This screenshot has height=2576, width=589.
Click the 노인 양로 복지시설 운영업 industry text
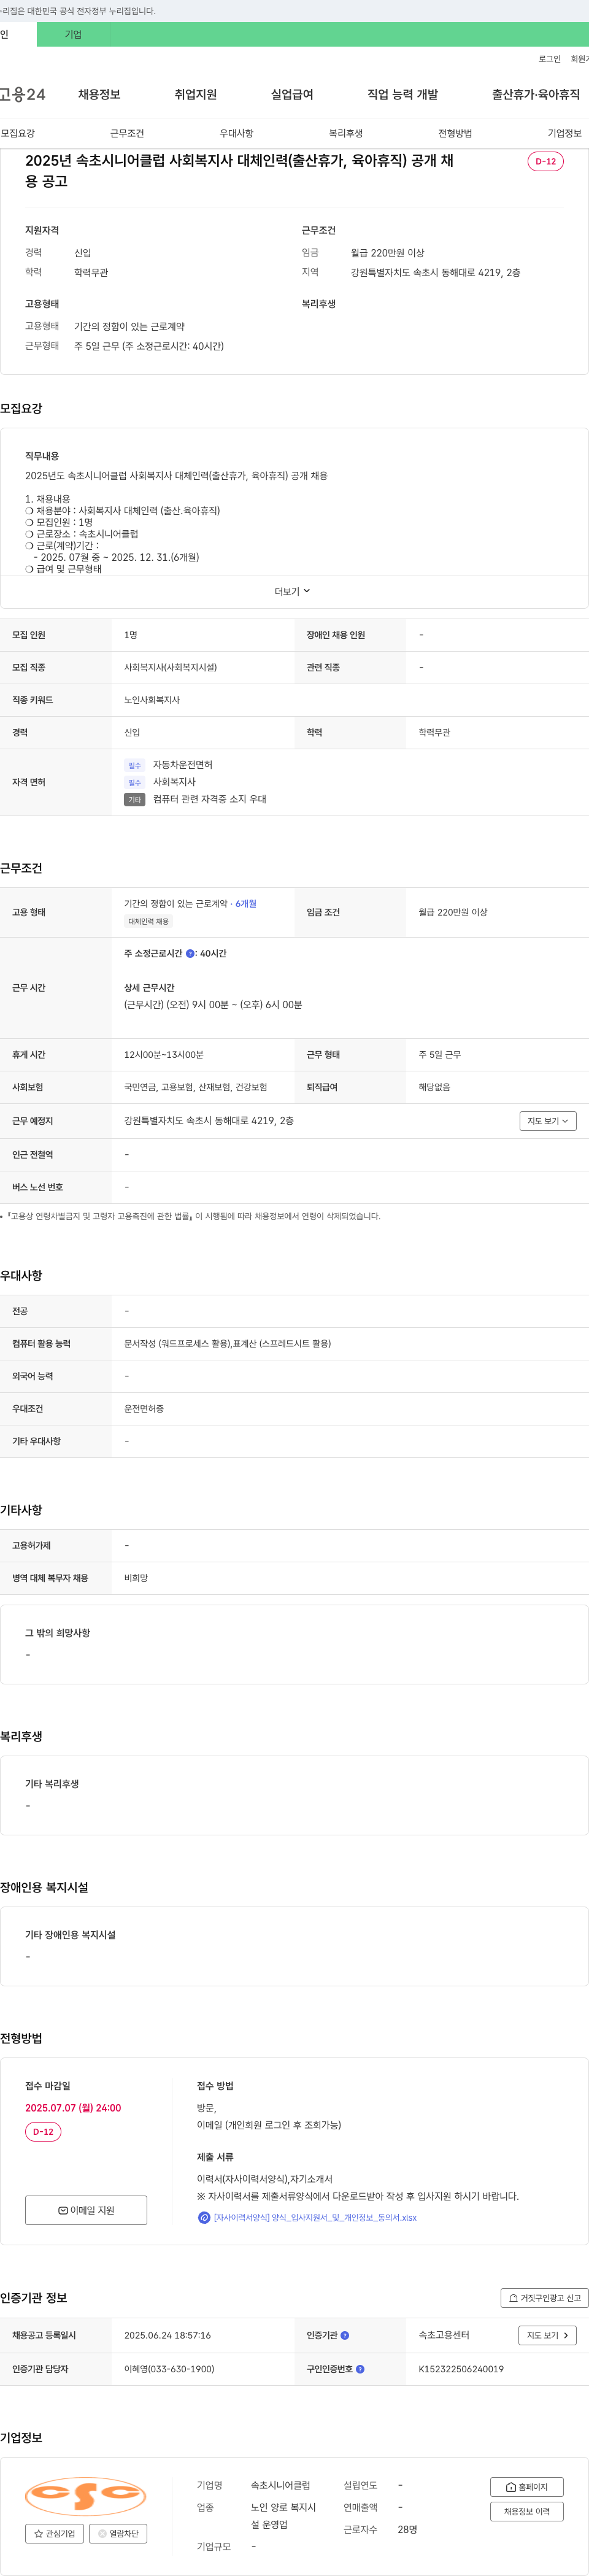(283, 2516)
